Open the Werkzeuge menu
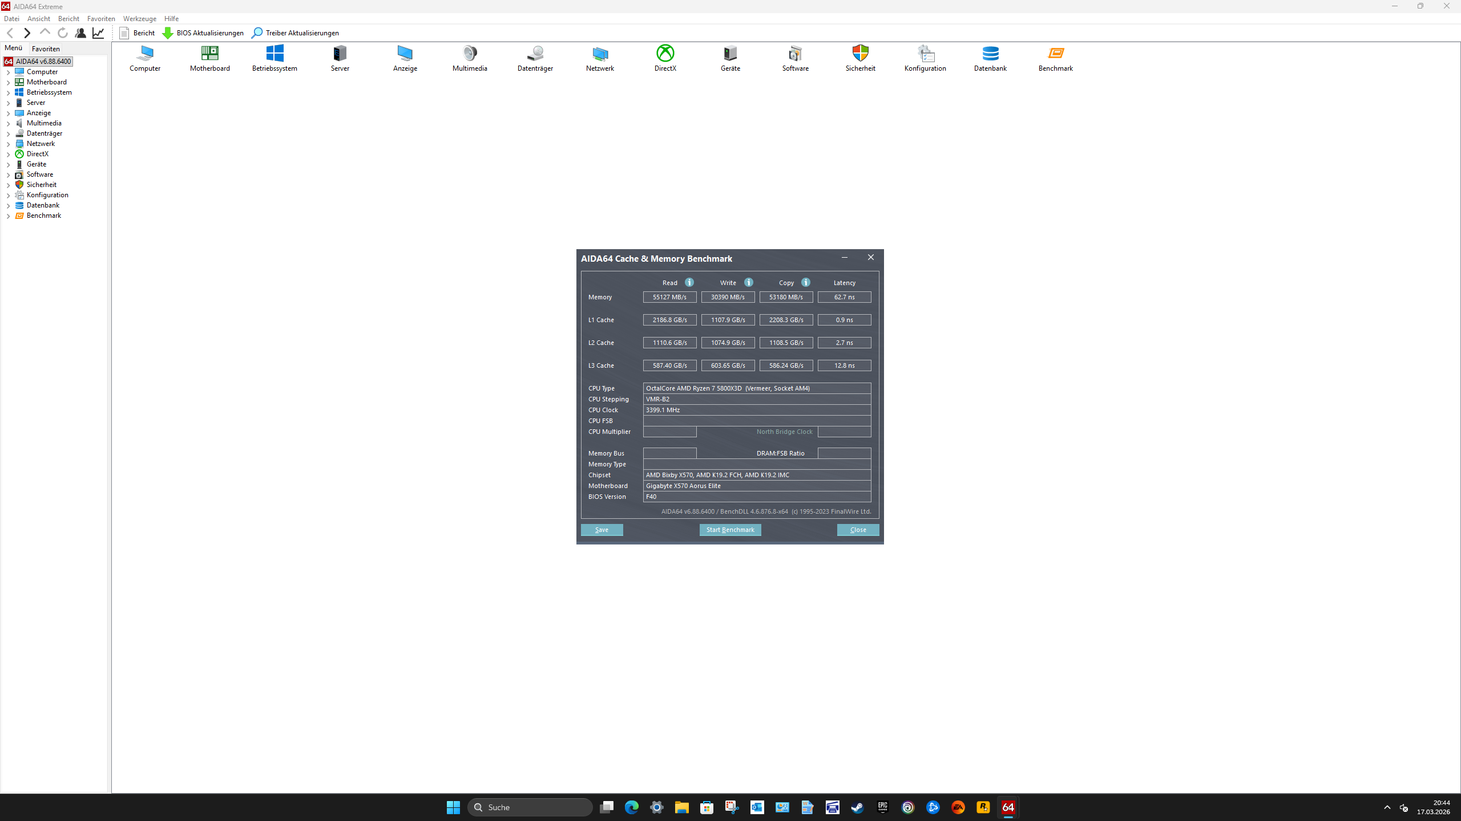This screenshot has width=1461, height=821. 139,18
